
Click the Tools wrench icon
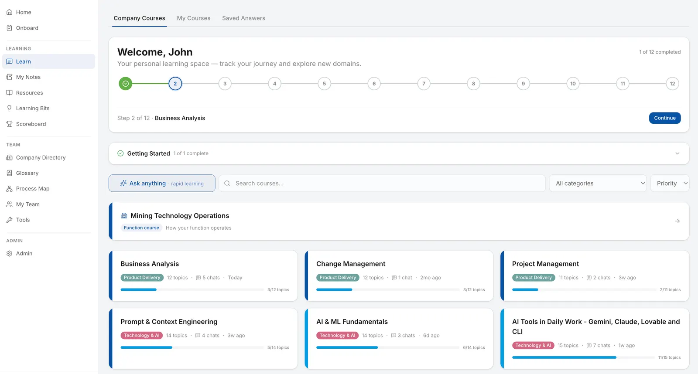click(9, 220)
